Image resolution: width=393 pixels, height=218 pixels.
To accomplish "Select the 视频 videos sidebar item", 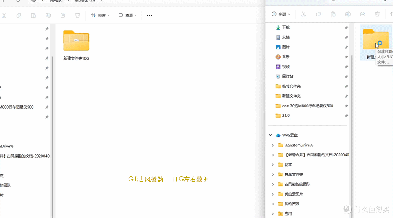I will click(285, 67).
